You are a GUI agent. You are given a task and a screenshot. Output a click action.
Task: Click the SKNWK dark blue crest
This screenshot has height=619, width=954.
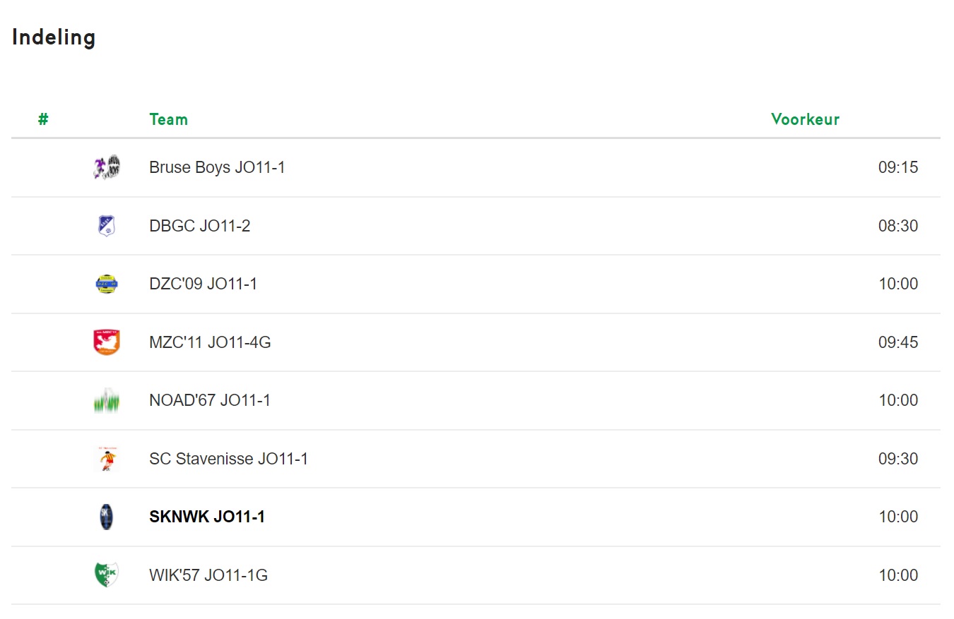click(106, 517)
